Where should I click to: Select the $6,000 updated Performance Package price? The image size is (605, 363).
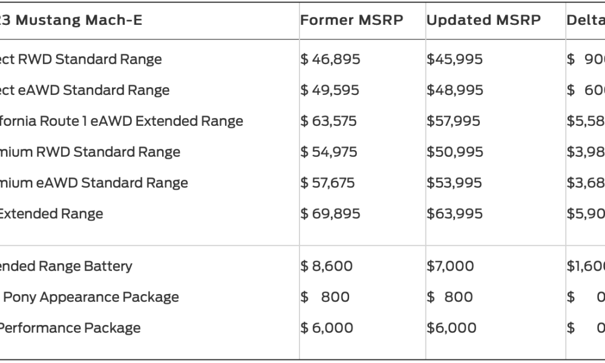(451, 328)
